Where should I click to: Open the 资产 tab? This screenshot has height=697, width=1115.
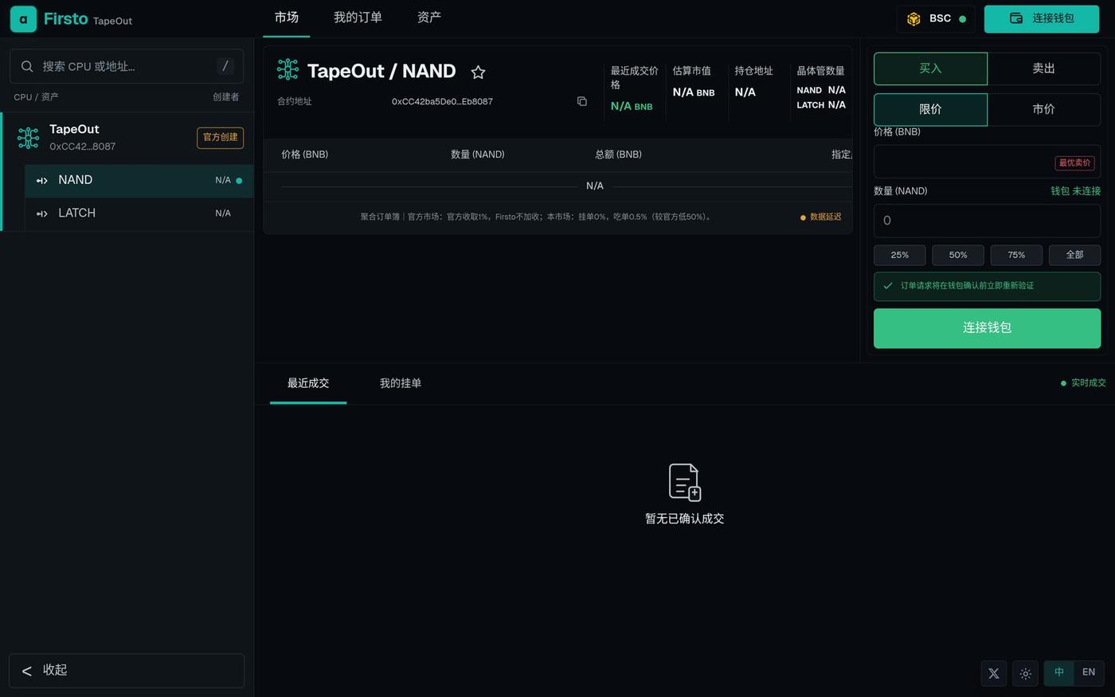click(429, 18)
